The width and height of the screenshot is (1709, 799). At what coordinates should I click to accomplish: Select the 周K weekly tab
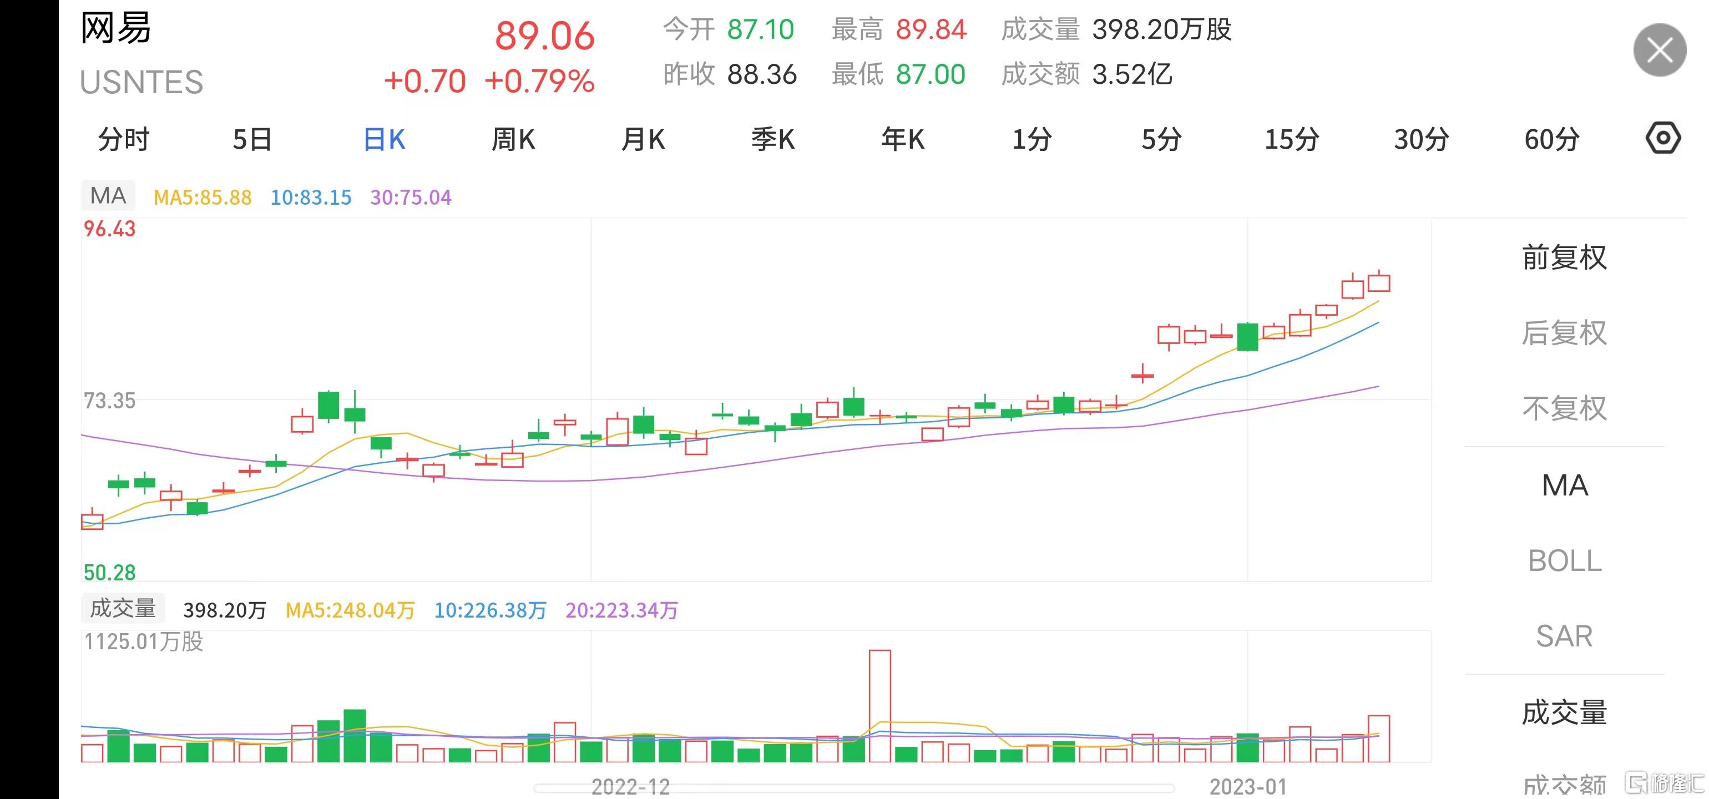click(x=513, y=139)
